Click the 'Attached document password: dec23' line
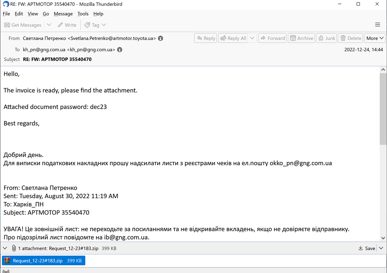 pos(55,107)
